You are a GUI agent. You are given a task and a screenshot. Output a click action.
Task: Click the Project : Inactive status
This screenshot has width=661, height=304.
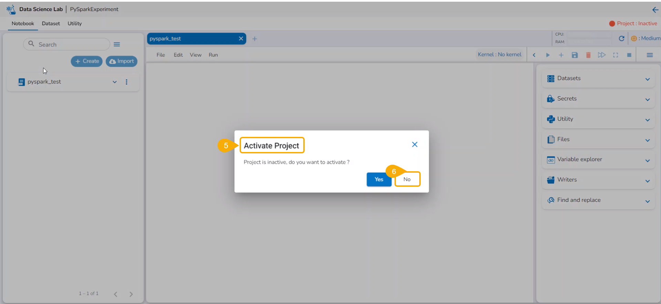tap(633, 23)
